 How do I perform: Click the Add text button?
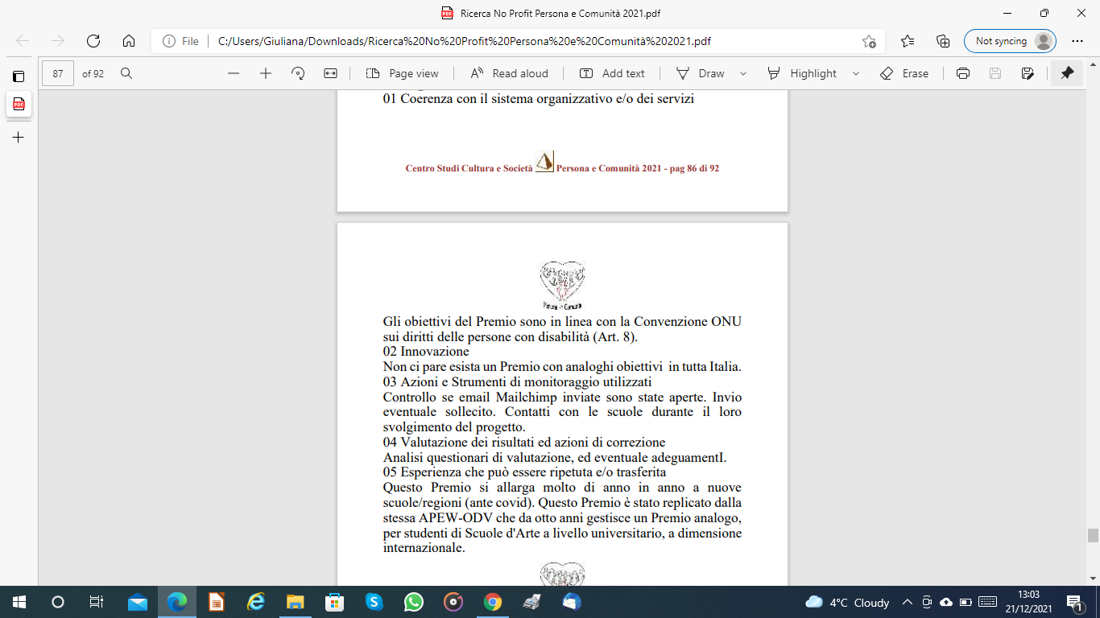click(612, 73)
